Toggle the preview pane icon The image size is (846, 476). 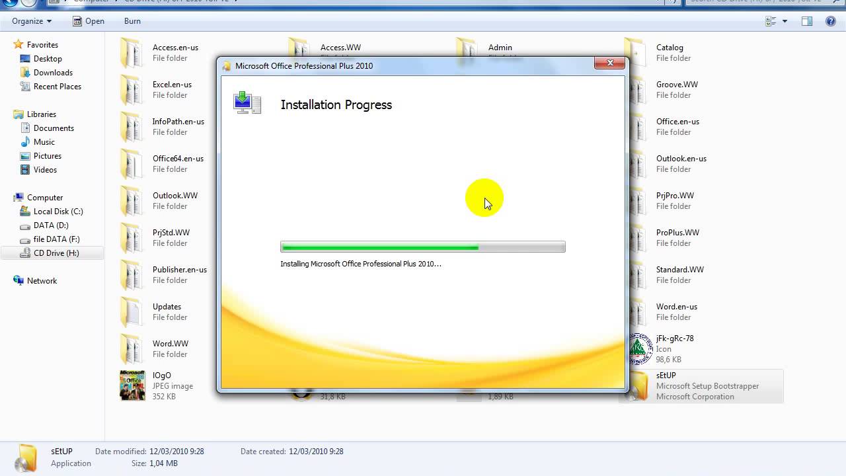pos(807,21)
